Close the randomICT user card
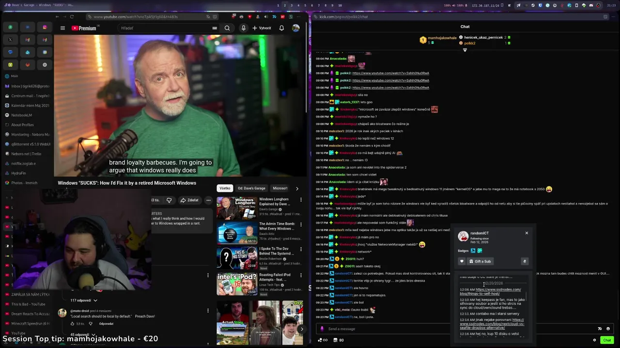620x348 pixels. (x=527, y=233)
